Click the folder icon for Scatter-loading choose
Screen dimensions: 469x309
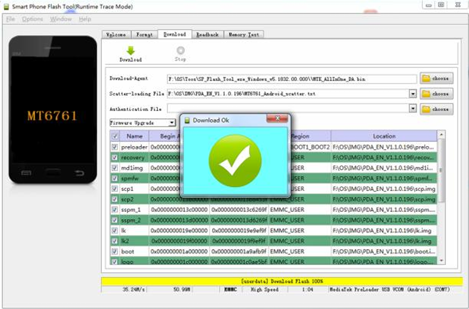pyautogui.click(x=426, y=93)
